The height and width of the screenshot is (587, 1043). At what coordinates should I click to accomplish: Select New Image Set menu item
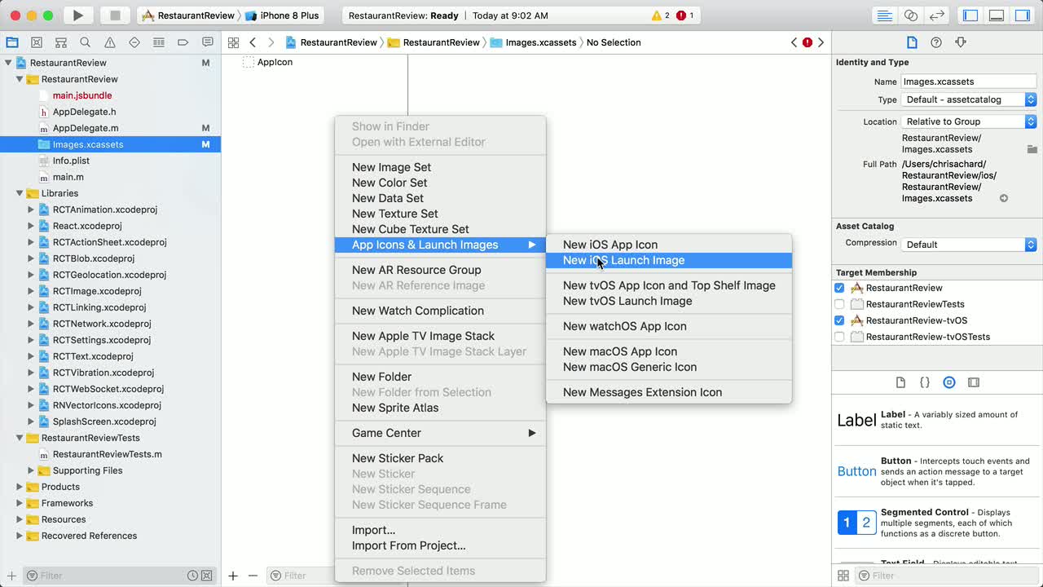coord(440,167)
